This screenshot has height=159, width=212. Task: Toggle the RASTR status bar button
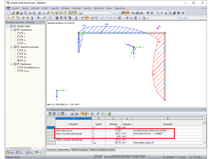point(107,157)
